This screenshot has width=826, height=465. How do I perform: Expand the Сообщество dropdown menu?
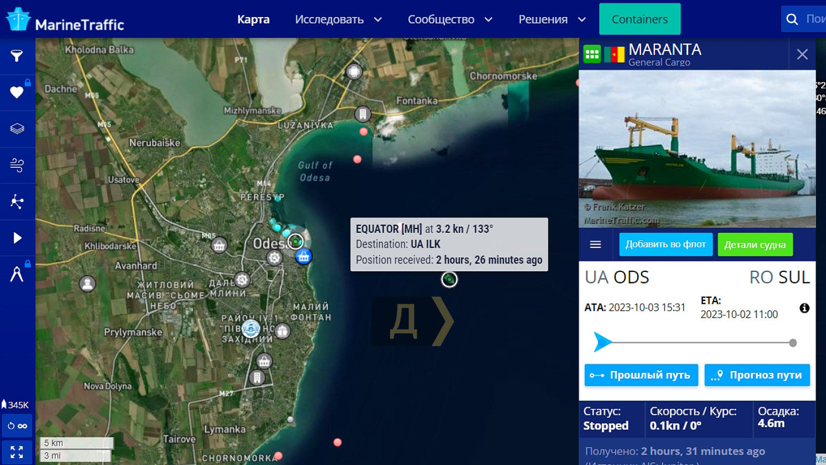click(450, 19)
